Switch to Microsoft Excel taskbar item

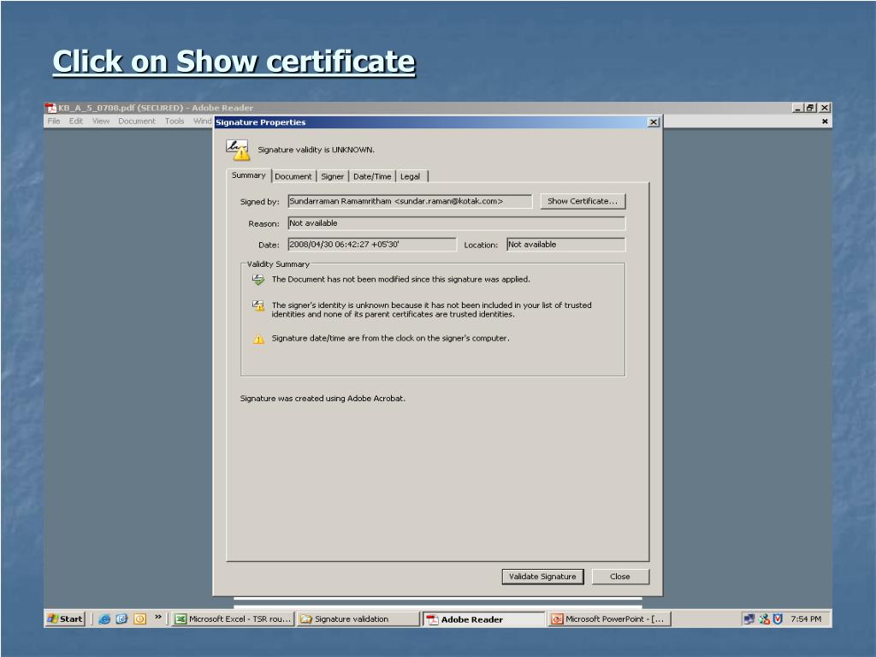click(233, 619)
